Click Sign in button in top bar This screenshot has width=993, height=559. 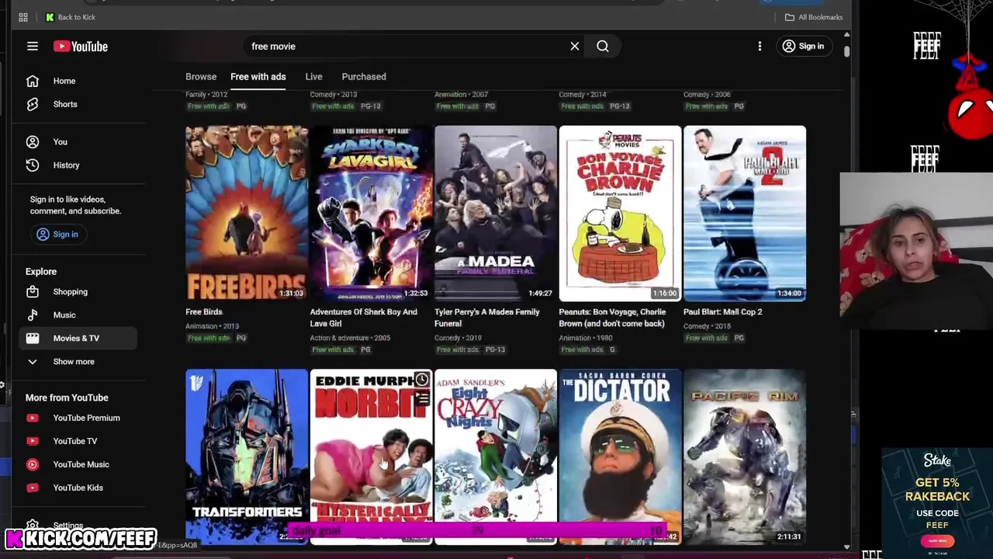(x=804, y=47)
